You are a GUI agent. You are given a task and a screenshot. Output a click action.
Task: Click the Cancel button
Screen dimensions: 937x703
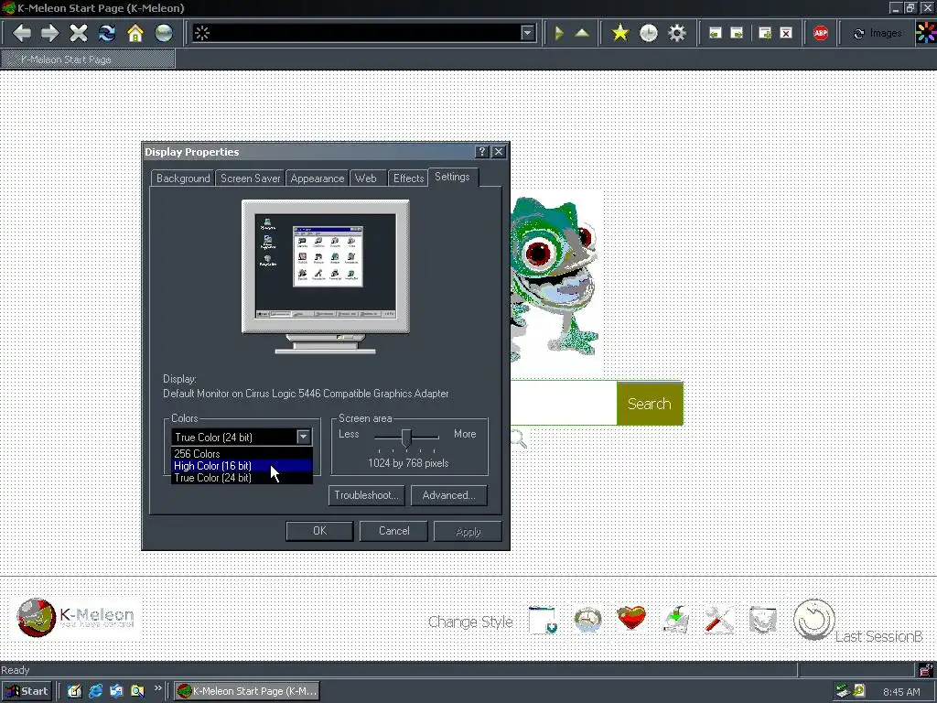[393, 531]
